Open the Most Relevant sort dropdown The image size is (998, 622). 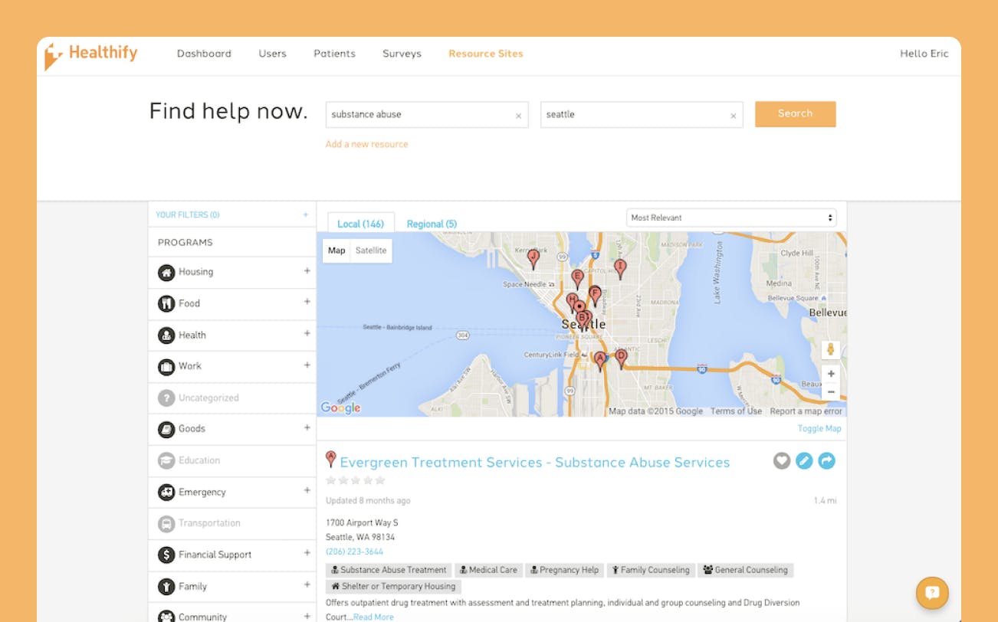point(731,218)
